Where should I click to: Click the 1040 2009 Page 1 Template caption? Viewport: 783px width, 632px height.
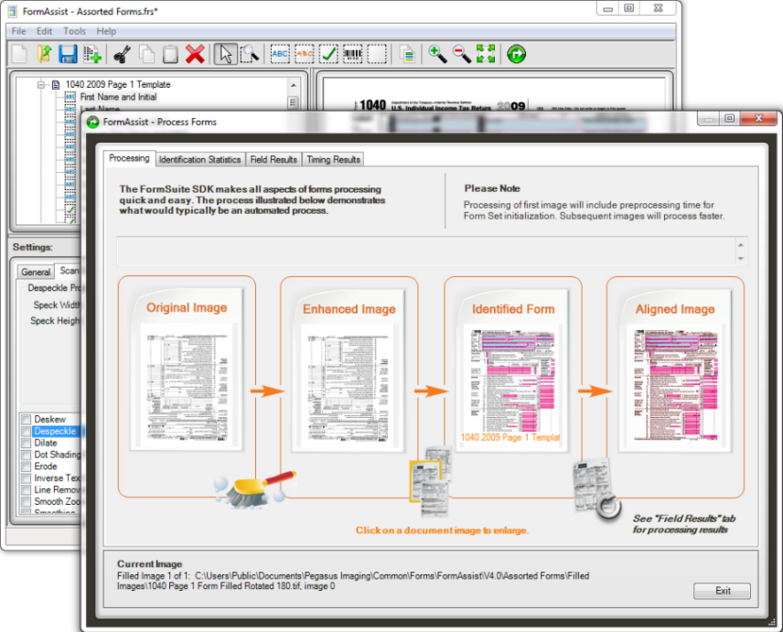pos(509,437)
